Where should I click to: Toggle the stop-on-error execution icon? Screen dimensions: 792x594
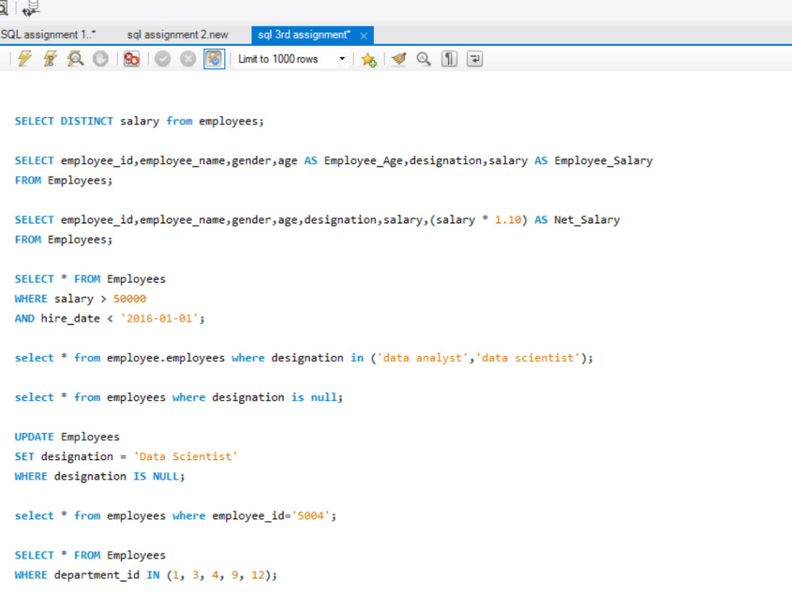pyautogui.click(x=131, y=59)
